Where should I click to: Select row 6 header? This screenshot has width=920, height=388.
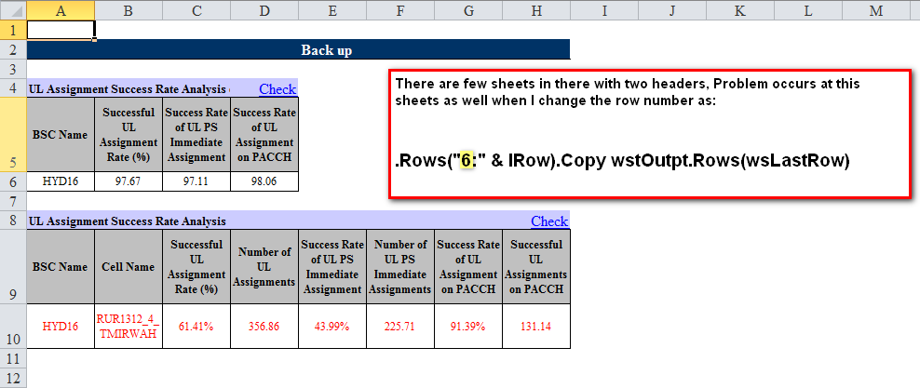click(13, 181)
